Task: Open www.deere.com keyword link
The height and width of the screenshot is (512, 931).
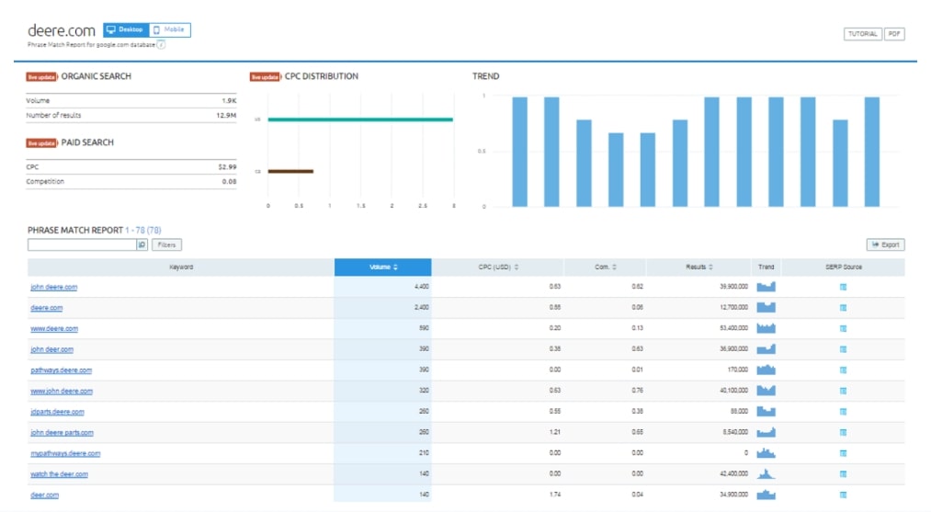Action: click(x=54, y=328)
